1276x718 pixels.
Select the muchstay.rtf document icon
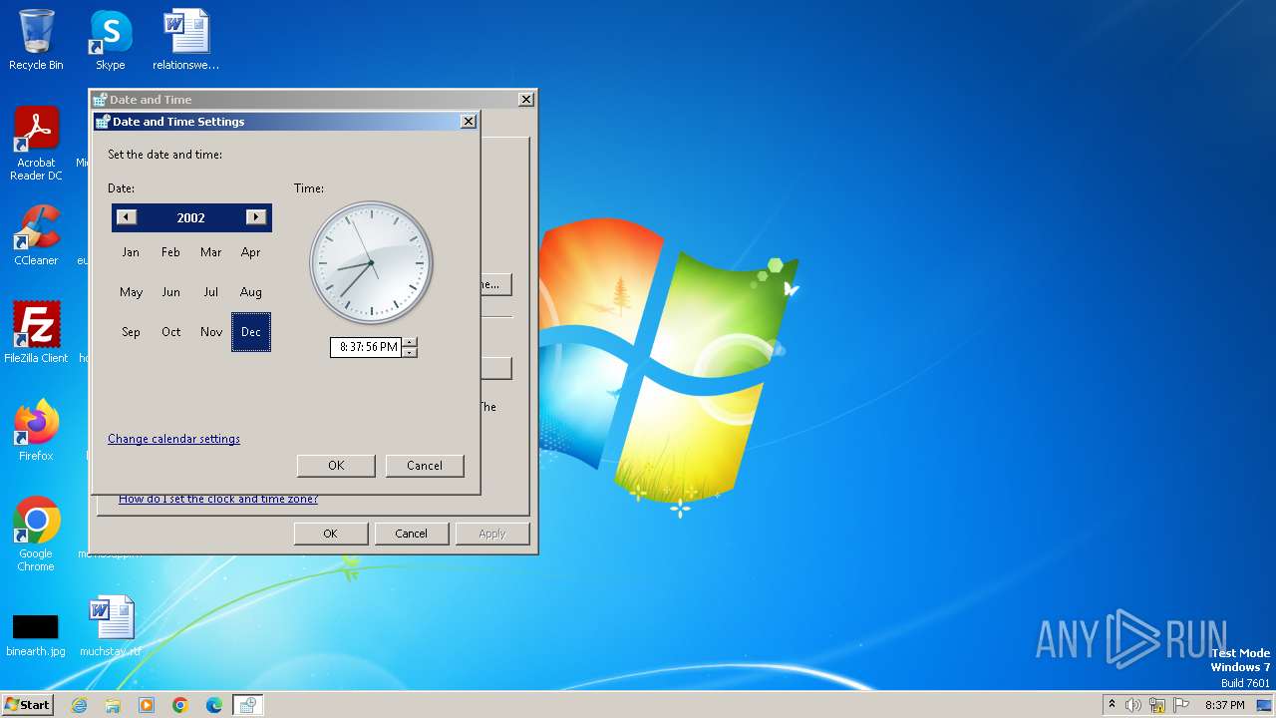tap(111, 626)
